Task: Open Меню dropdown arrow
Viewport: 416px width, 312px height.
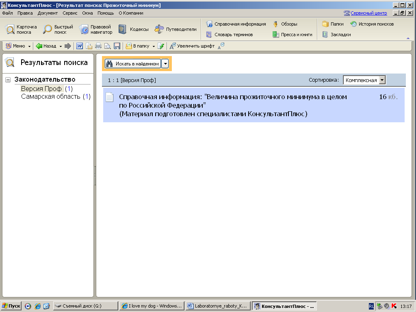Action: click(29, 46)
